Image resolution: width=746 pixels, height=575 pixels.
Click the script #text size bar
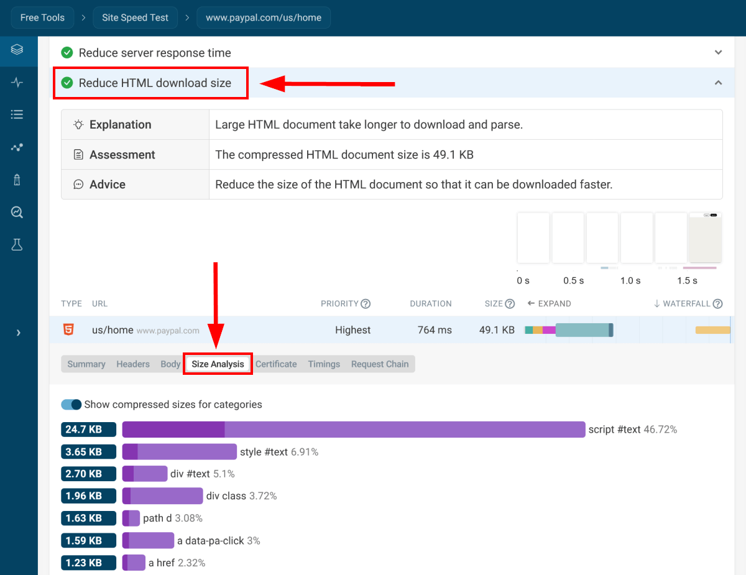click(x=354, y=429)
